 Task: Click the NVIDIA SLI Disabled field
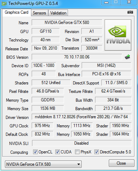pos(82,143)
